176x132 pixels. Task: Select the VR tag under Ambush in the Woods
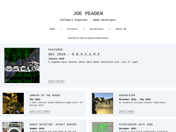click(x=39, y=112)
